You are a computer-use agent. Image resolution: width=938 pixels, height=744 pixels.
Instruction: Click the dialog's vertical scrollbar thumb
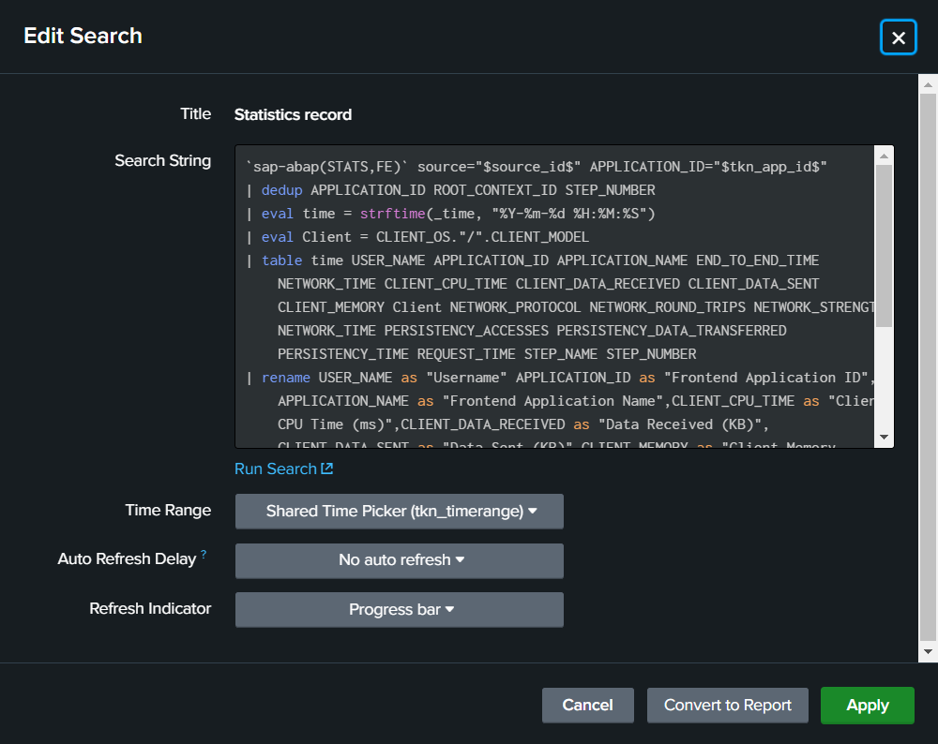click(x=928, y=365)
